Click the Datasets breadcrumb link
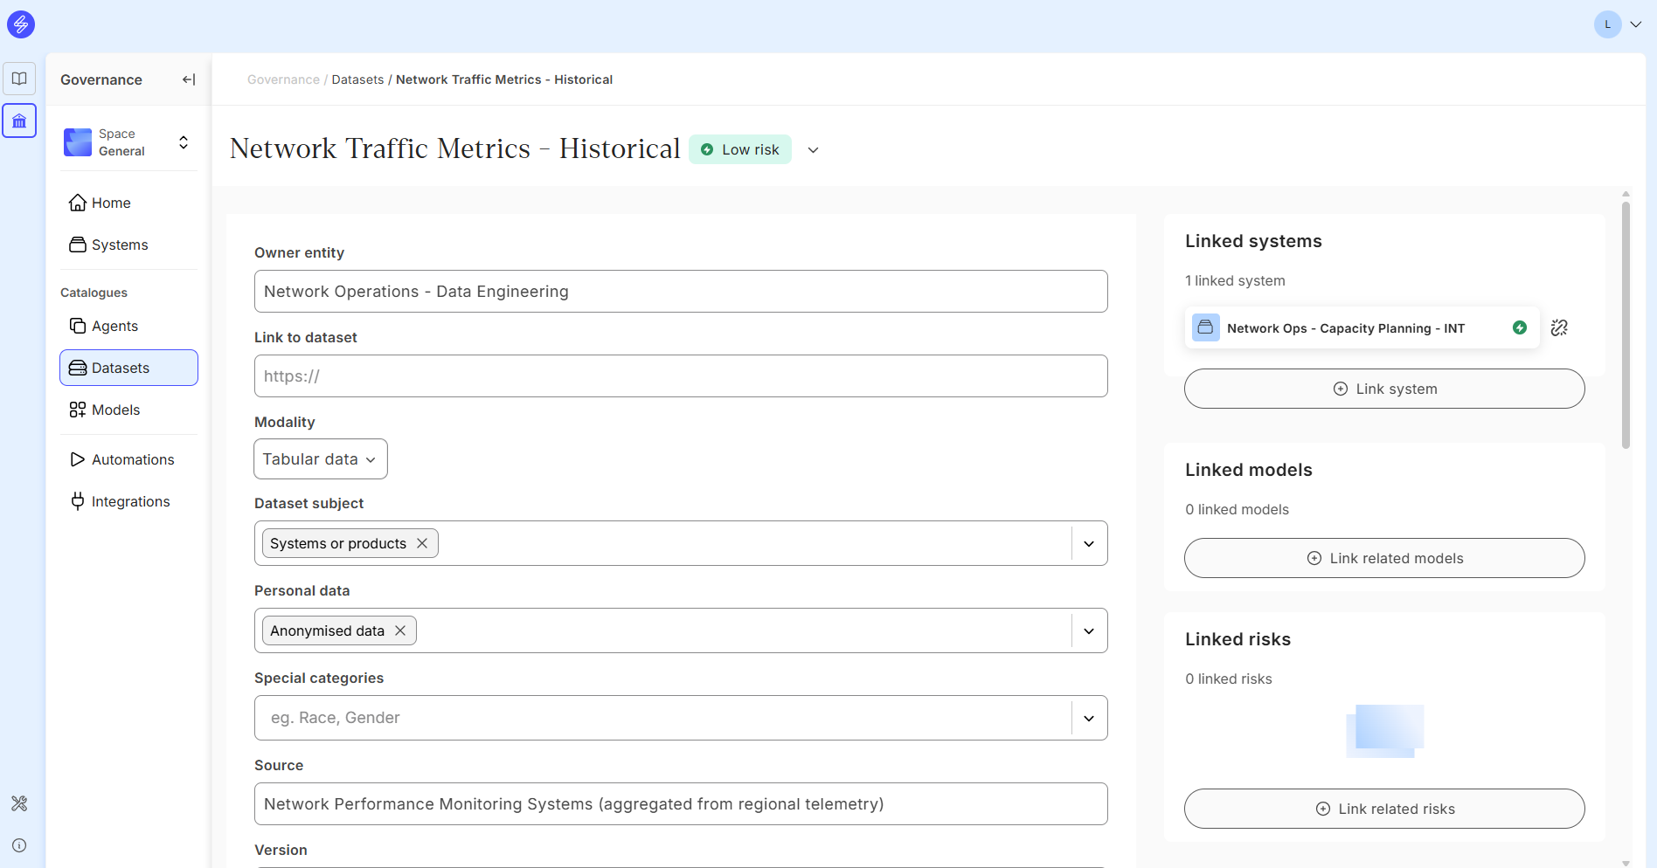The image size is (1657, 868). (357, 79)
